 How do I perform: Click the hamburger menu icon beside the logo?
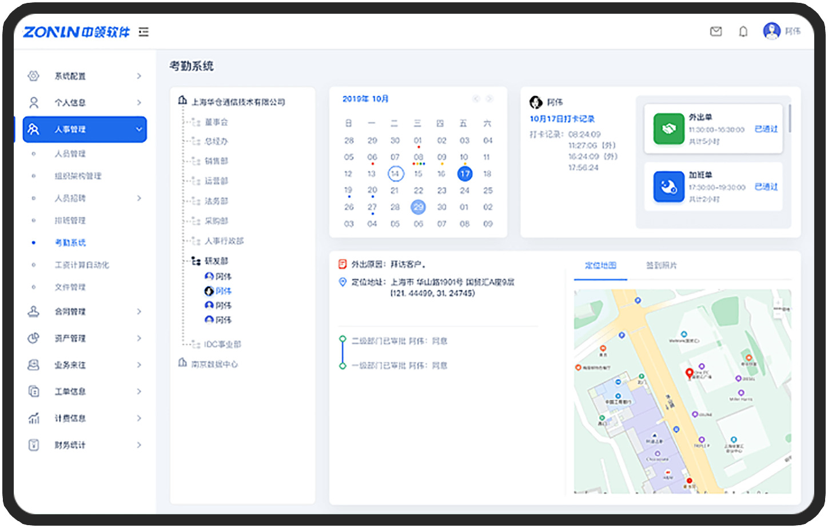pos(144,32)
